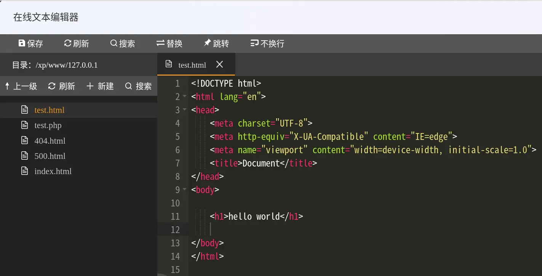The image size is (542, 276).
Task: Click the 在线文本编辑器 title
Action: pyautogui.click(x=46, y=17)
